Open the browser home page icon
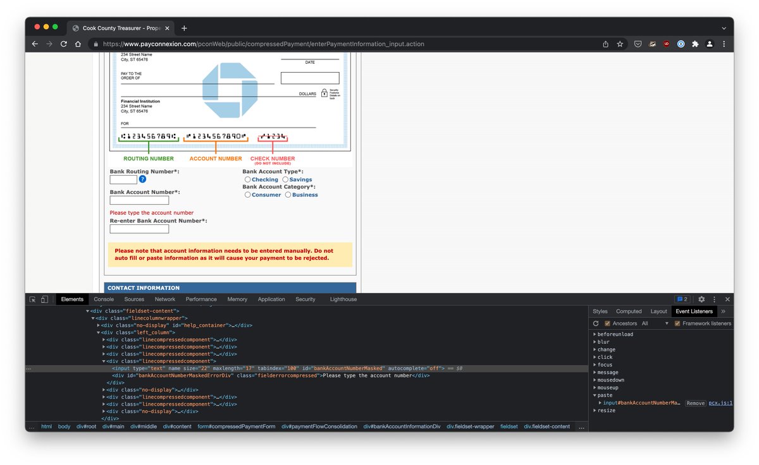The image size is (759, 465). (x=78, y=44)
